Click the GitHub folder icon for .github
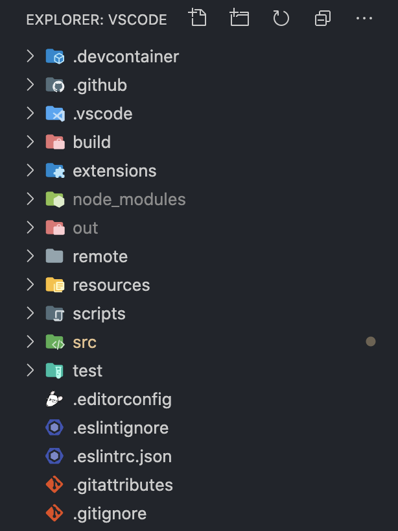This screenshot has height=531, width=398. [x=55, y=84]
